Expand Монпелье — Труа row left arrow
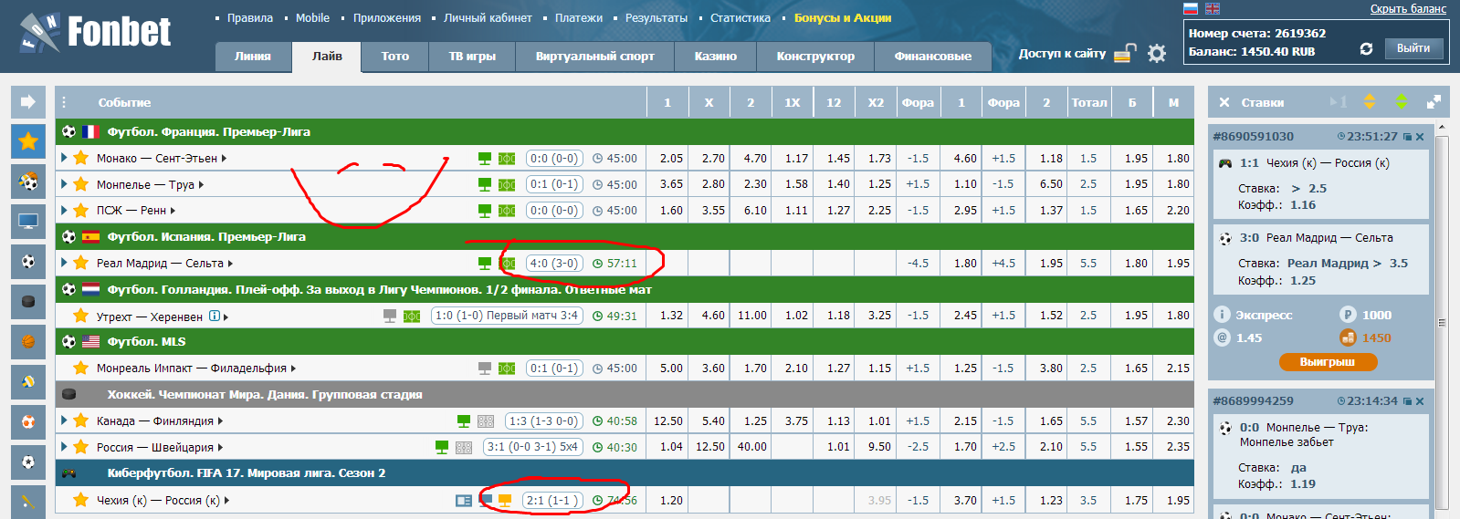The height and width of the screenshot is (519, 1460). coord(64,185)
